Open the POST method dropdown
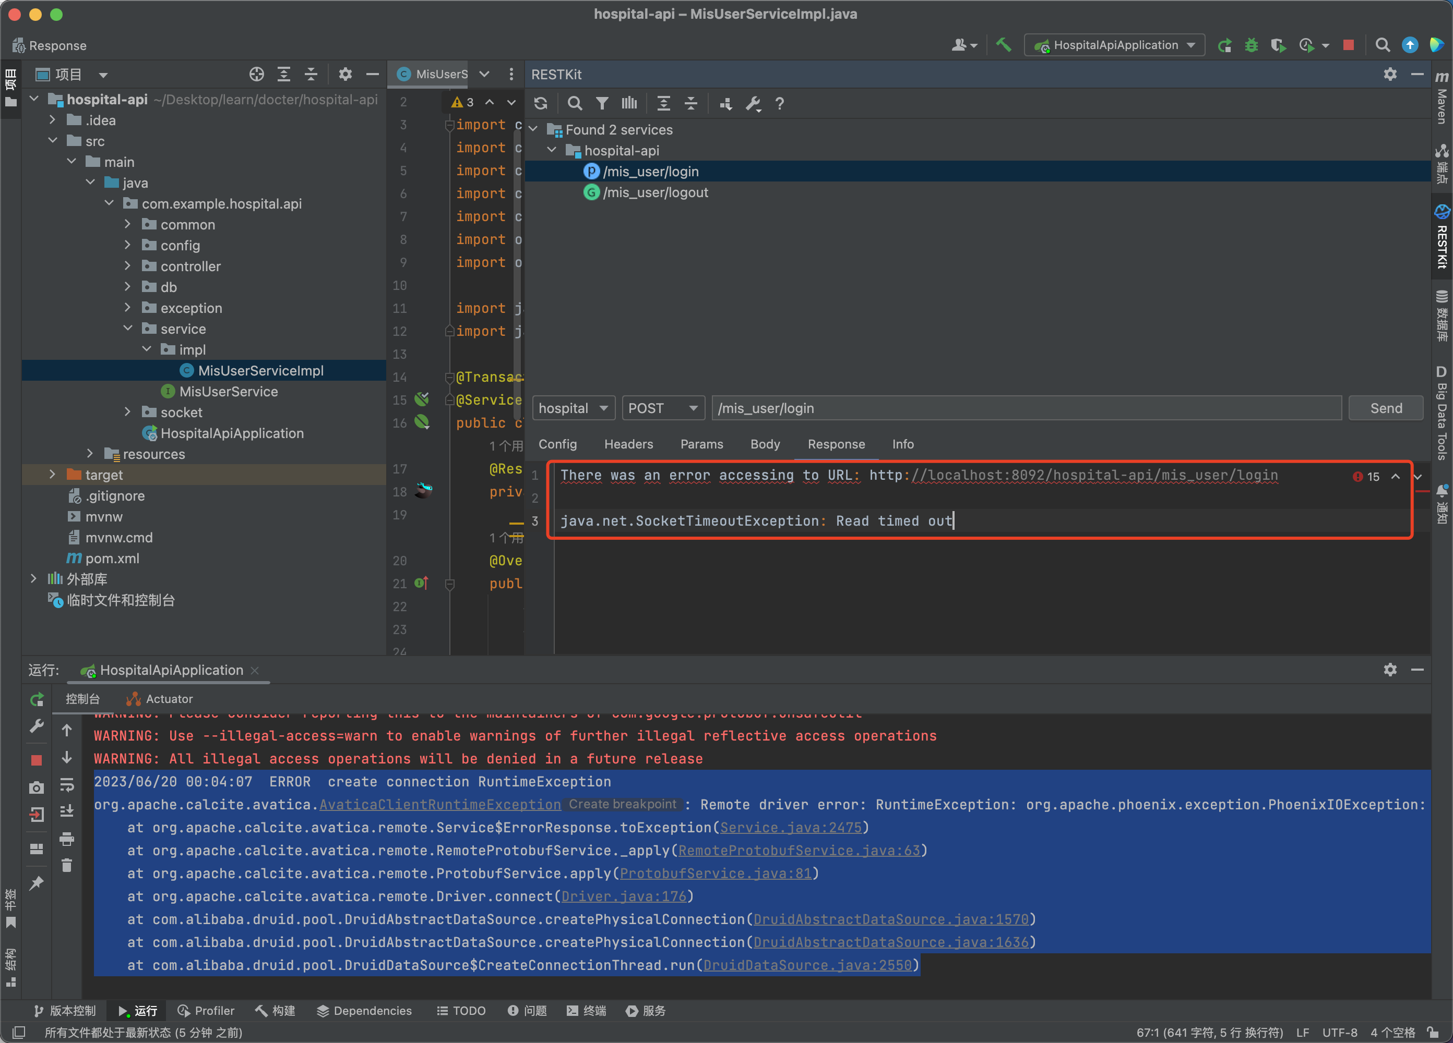 (663, 408)
